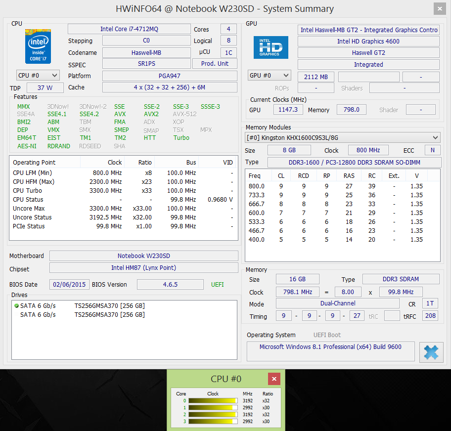The width and height of the screenshot is (451, 431).
Task: Click the PGA947 platform field
Action: [170, 76]
